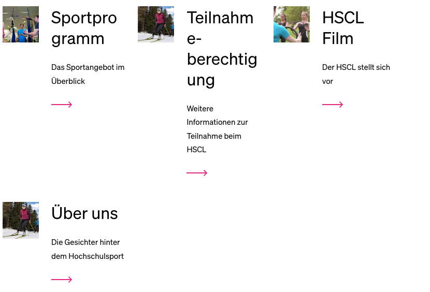Screen dimensions: 430x292
Task: Open the outdoor fitness thumbnail beside HSCL Film
Action: pos(292,24)
